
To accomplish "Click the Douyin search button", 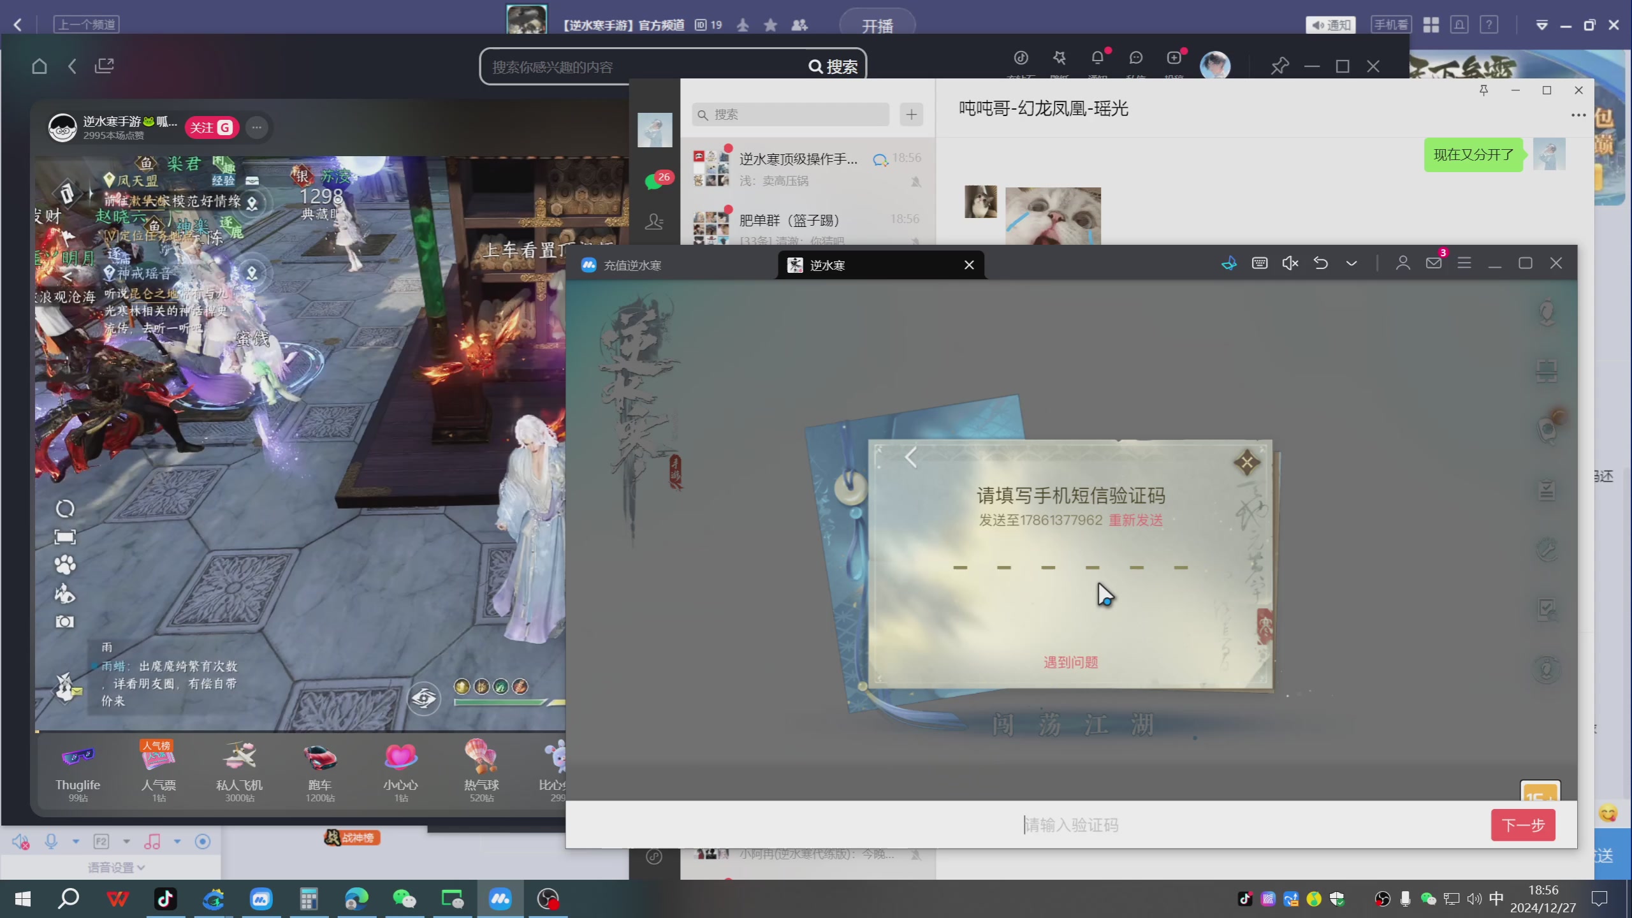I will pos(833,66).
